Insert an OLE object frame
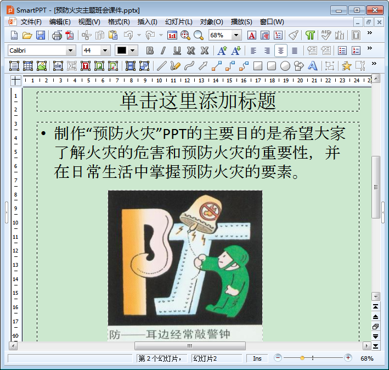Image resolution: width=389 pixels, height=370 pixels. (x=58, y=66)
